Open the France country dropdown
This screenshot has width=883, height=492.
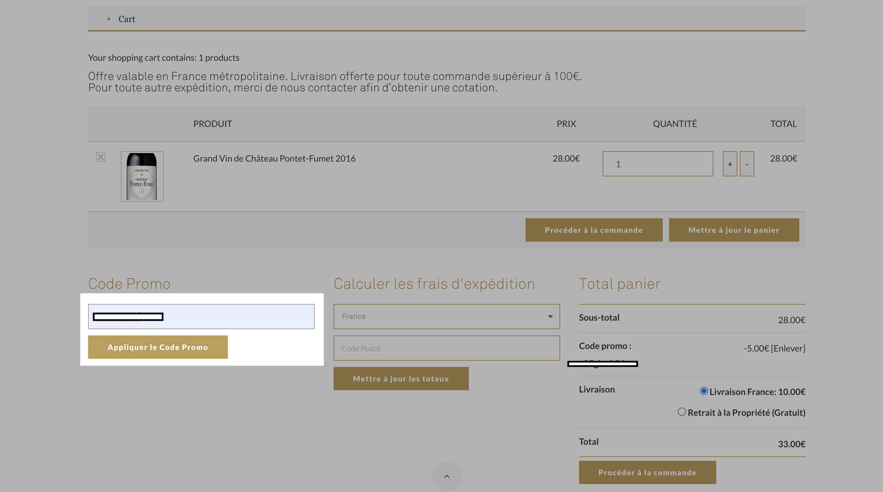[447, 316]
